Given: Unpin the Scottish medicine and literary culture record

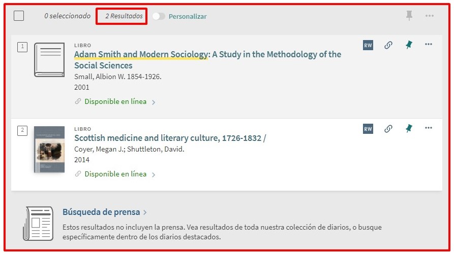Looking at the screenshot, I should coord(409,129).
